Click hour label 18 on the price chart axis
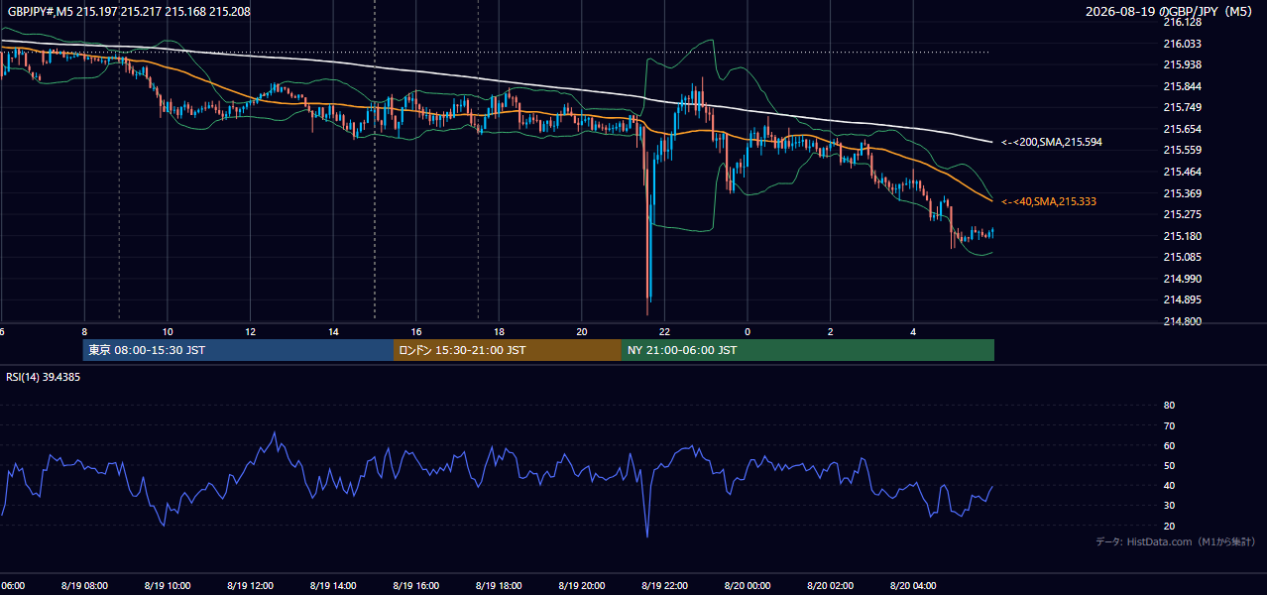This screenshot has height=595, width=1267. 500,331
